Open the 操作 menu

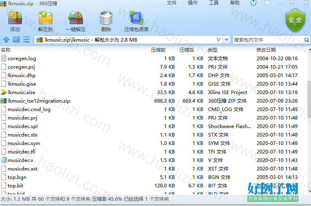point(193,3)
